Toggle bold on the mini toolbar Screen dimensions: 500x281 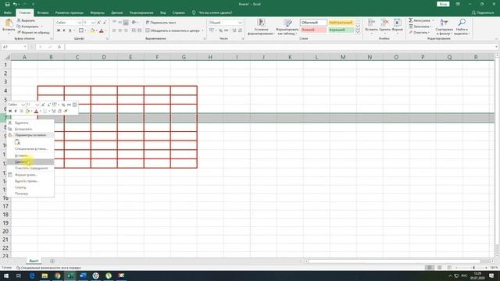(10, 111)
